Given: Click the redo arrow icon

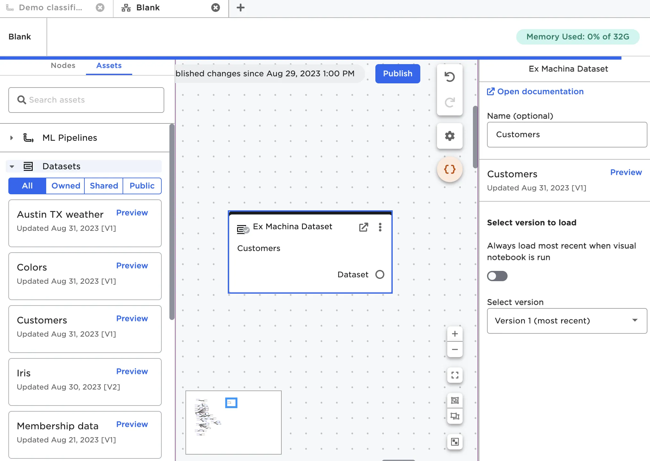Looking at the screenshot, I should pos(449,102).
